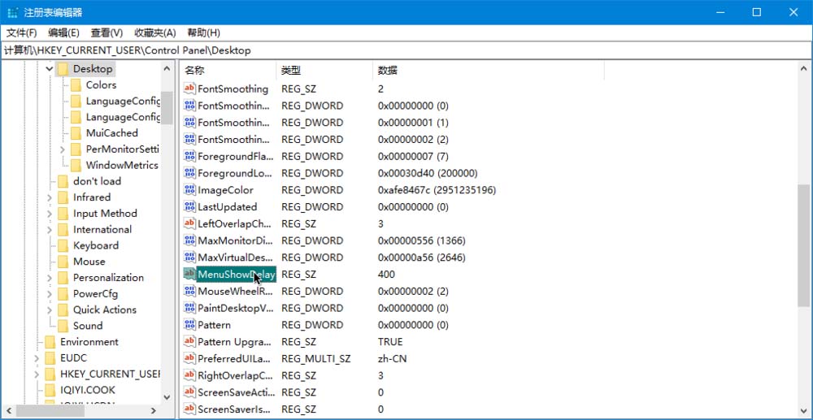Click the LeftOverlapChars string icon
Viewport: 813px width, 420px height.
point(189,223)
